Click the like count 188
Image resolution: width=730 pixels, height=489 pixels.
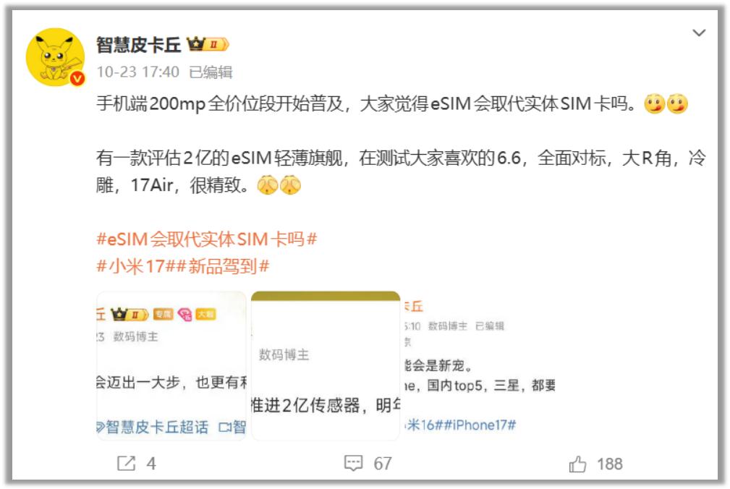coord(609,464)
